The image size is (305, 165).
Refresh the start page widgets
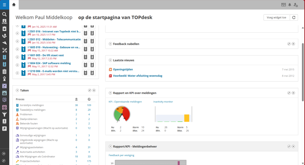(x=294, y=17)
